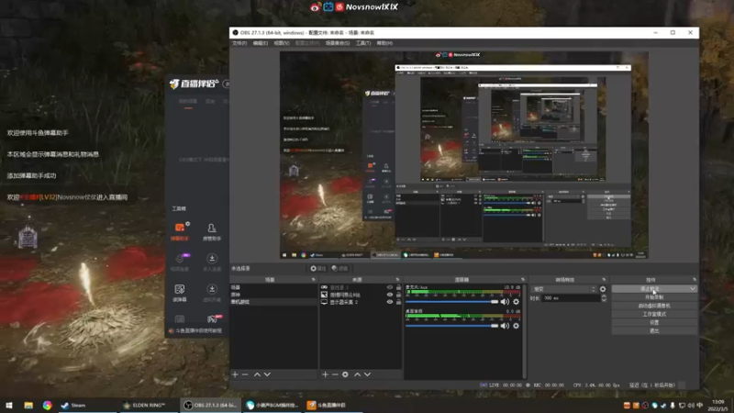Open 房管助手 tool in streaming companion
The image size is (734, 413).
212,231
